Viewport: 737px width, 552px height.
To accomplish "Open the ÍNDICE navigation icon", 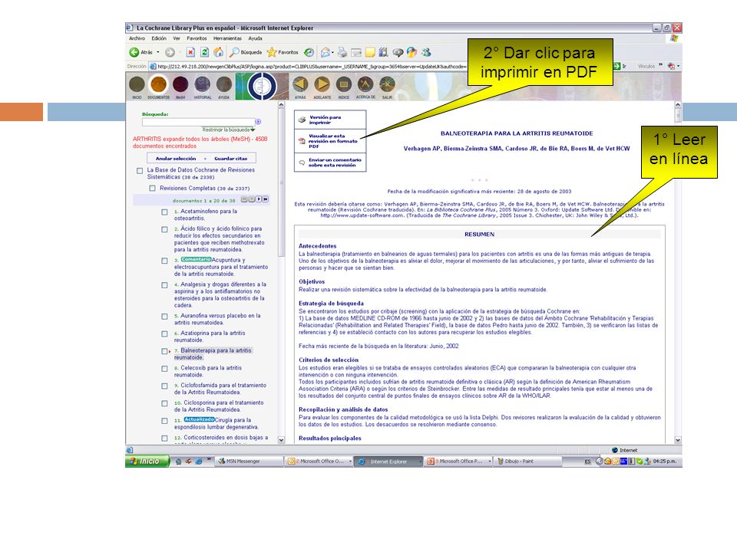I will click(x=344, y=84).
